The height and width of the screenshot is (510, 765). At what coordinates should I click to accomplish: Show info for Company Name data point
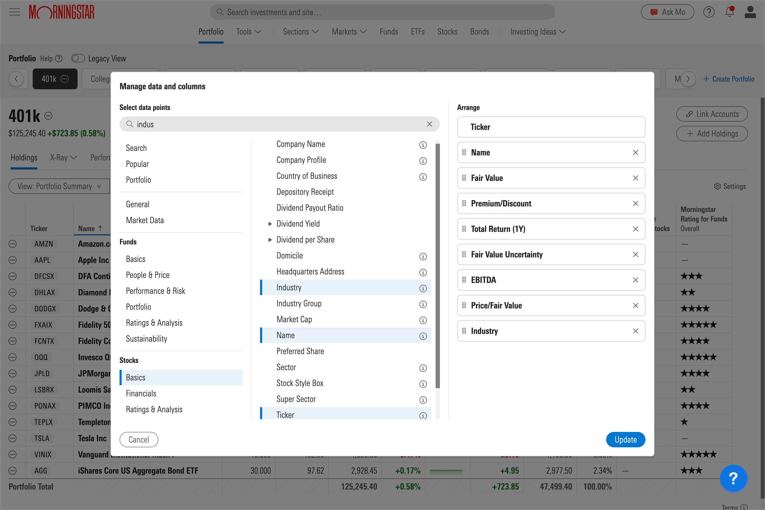click(x=423, y=145)
